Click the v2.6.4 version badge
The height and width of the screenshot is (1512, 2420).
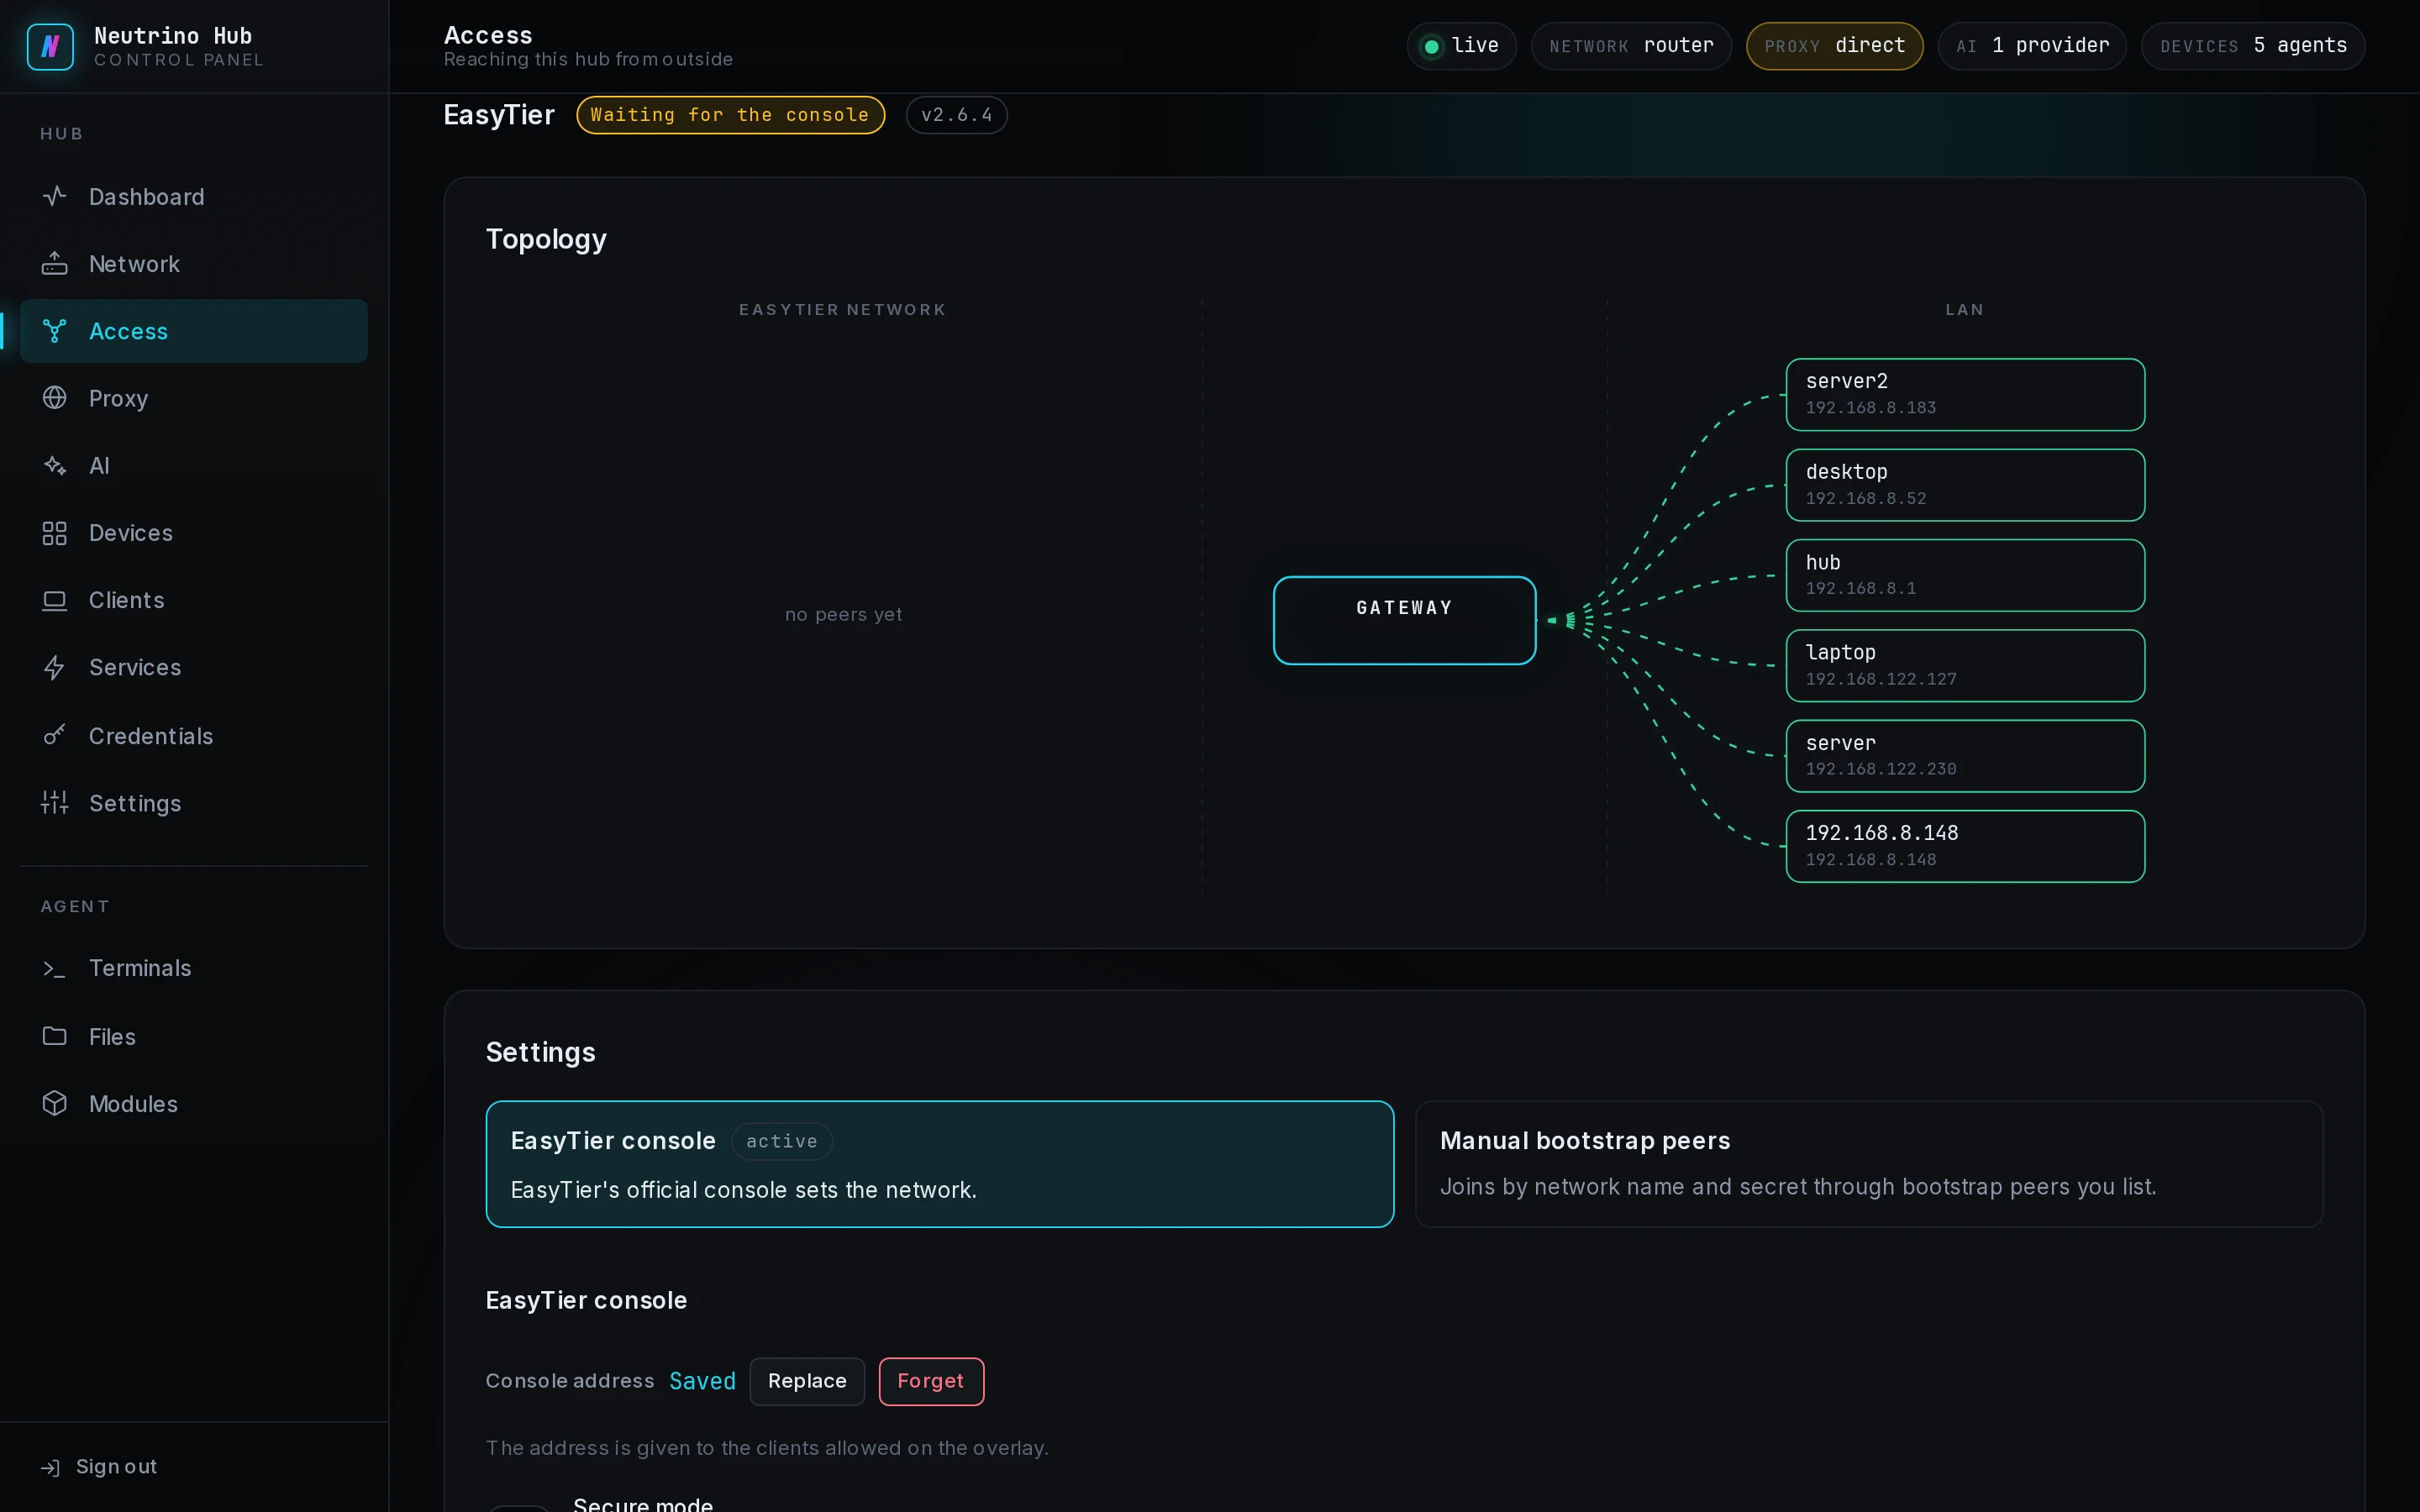tap(956, 115)
